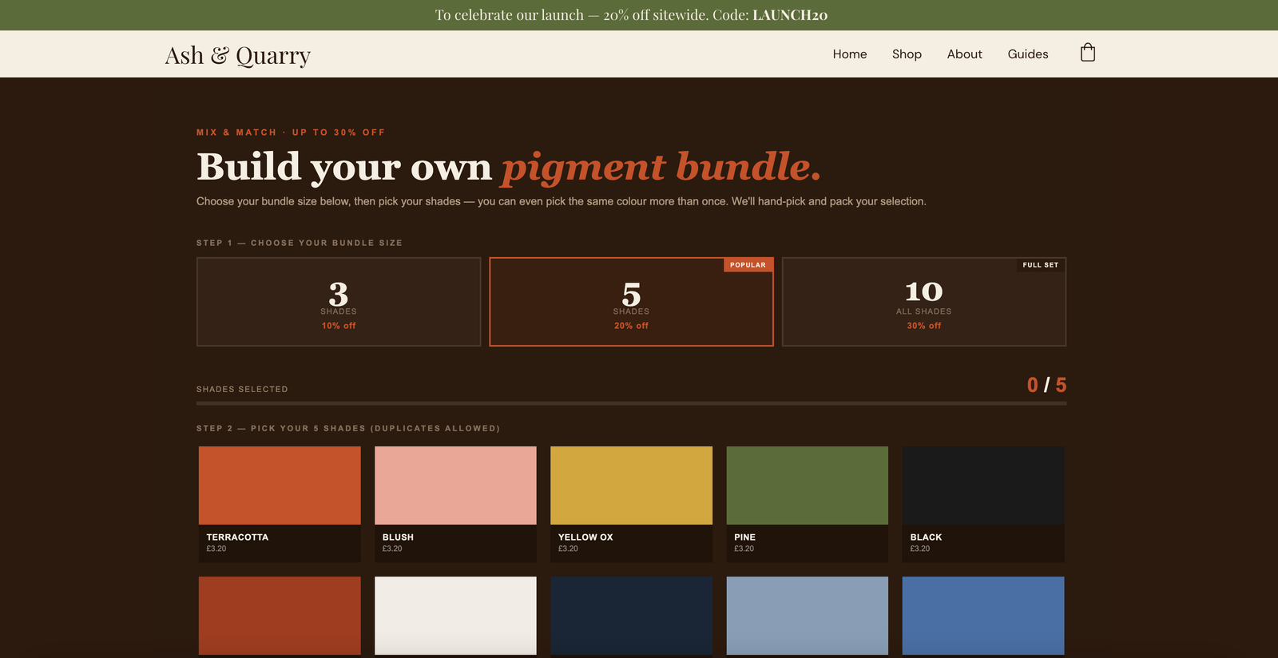Open the Shop menu item

click(x=907, y=54)
